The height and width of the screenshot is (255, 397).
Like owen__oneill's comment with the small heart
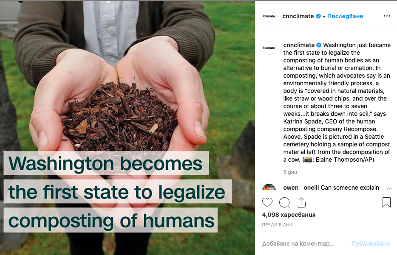pyautogui.click(x=389, y=190)
